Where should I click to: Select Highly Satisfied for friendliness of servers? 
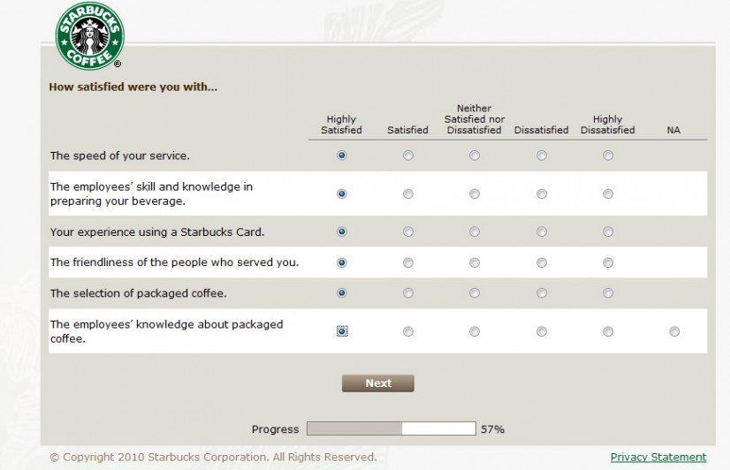click(342, 263)
